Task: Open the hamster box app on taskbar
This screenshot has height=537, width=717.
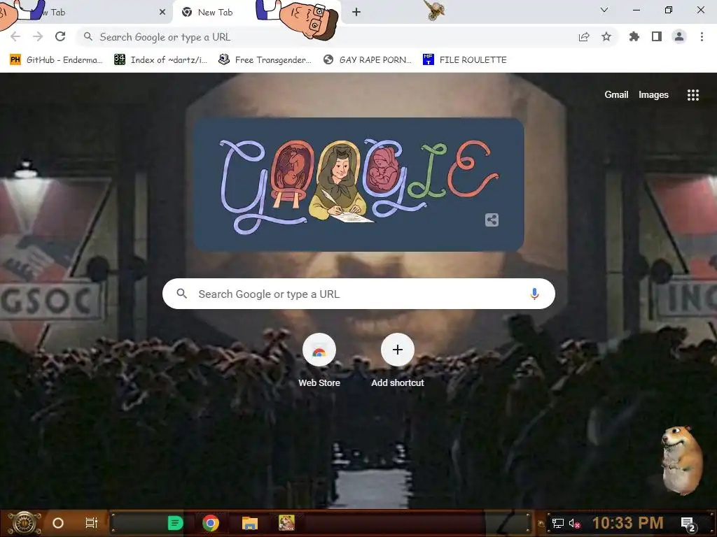Action: click(286, 523)
